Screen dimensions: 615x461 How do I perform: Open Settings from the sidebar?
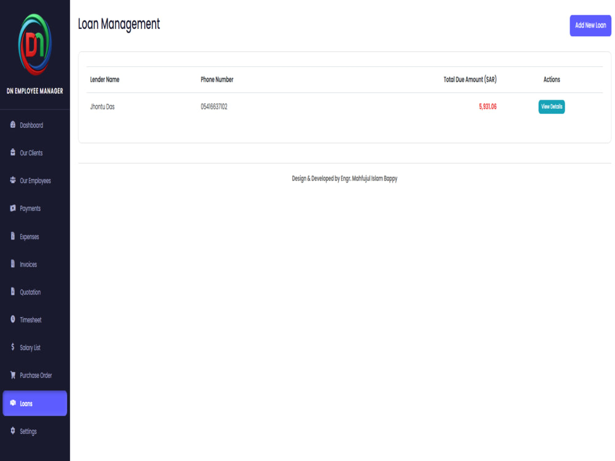pyautogui.click(x=34, y=431)
